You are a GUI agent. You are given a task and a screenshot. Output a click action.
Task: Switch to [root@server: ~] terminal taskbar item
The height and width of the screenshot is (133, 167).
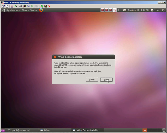coord(23,130)
